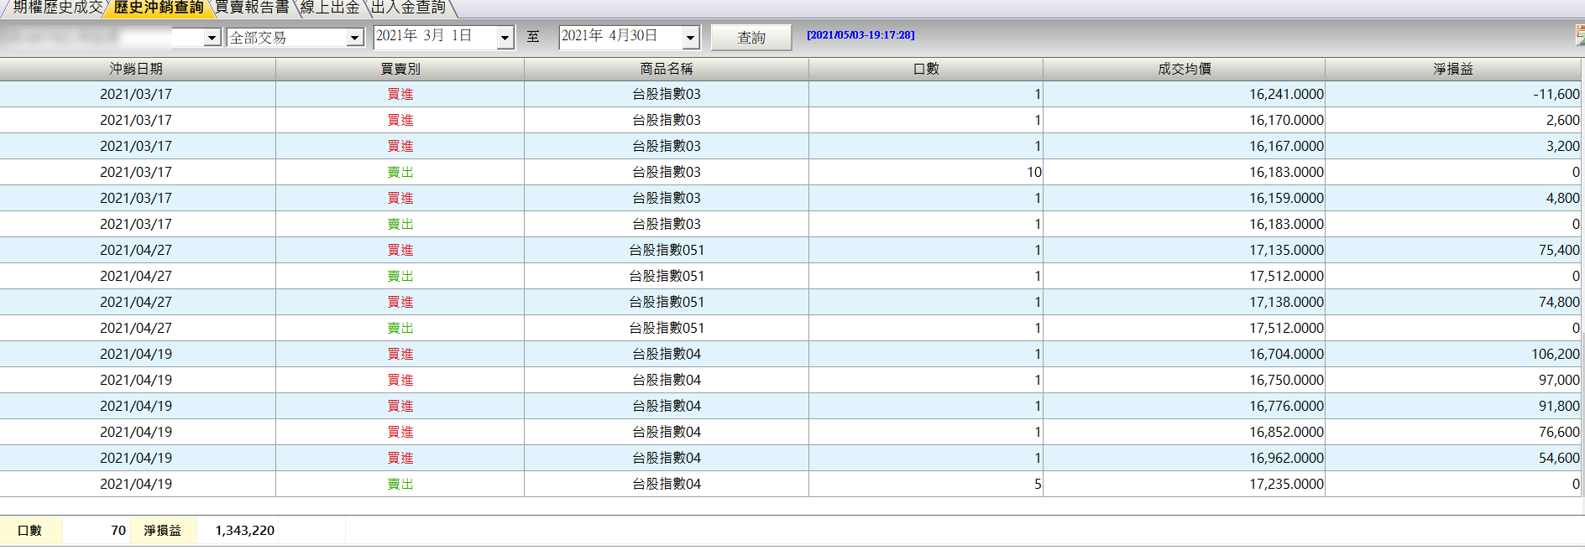Sort by the 沖銷日期 column header

pos(138,69)
